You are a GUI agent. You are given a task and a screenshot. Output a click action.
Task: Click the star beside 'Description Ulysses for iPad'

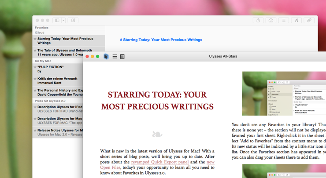pyautogui.click(x=35, y=107)
